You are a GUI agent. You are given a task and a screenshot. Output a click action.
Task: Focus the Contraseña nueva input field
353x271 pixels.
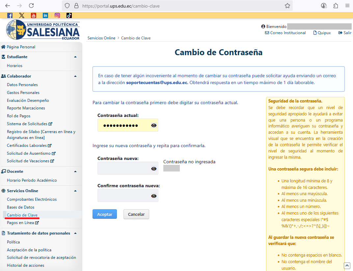123,169
